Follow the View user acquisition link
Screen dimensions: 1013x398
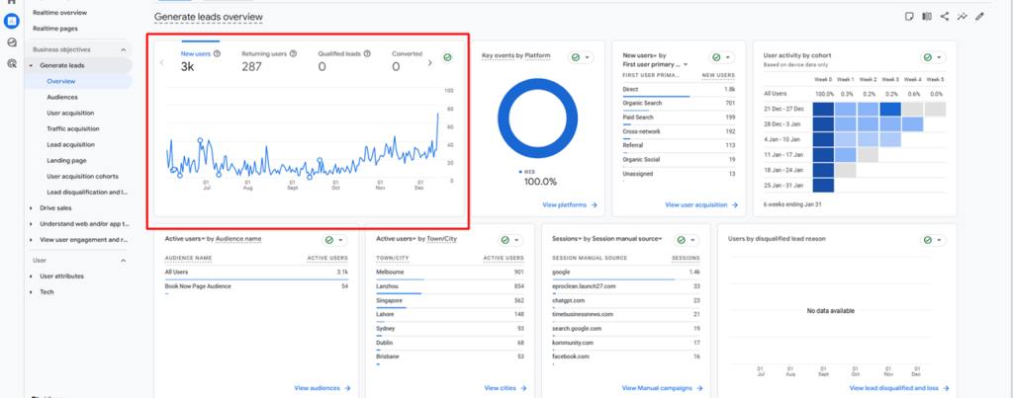(701, 205)
